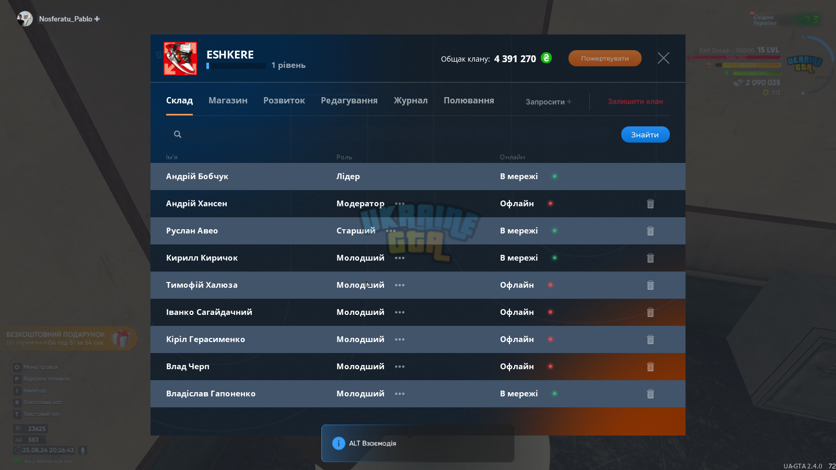Click Залишити клан link
836x470 pixels.
click(x=635, y=101)
